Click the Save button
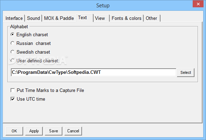 click(x=54, y=131)
